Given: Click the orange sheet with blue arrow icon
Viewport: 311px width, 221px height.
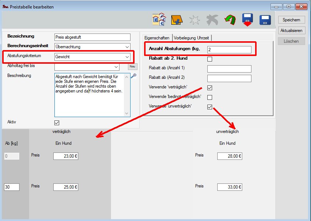Looking at the screenshot, I should (176, 20).
